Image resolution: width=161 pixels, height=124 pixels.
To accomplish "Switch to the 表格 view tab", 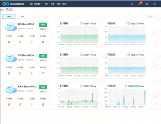I will (23, 16).
